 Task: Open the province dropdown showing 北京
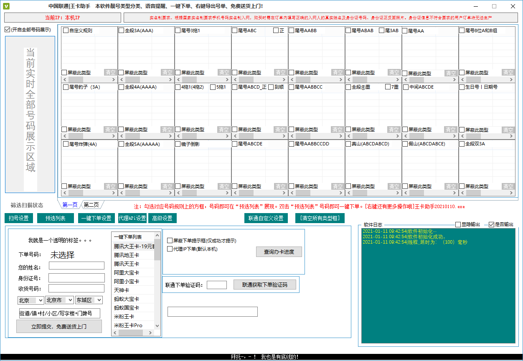tap(30, 300)
